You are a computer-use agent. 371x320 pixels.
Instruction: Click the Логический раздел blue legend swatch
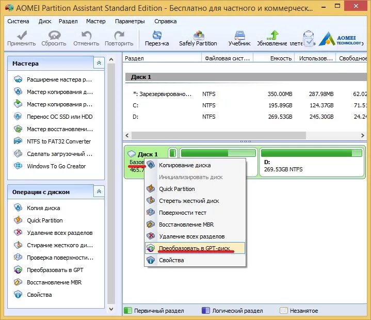click(x=205, y=311)
